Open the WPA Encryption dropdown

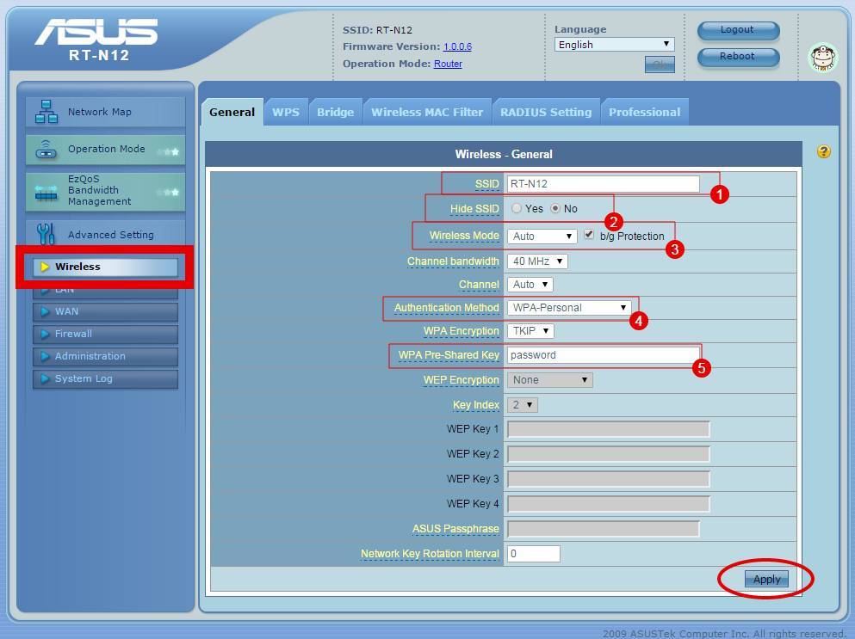530,331
